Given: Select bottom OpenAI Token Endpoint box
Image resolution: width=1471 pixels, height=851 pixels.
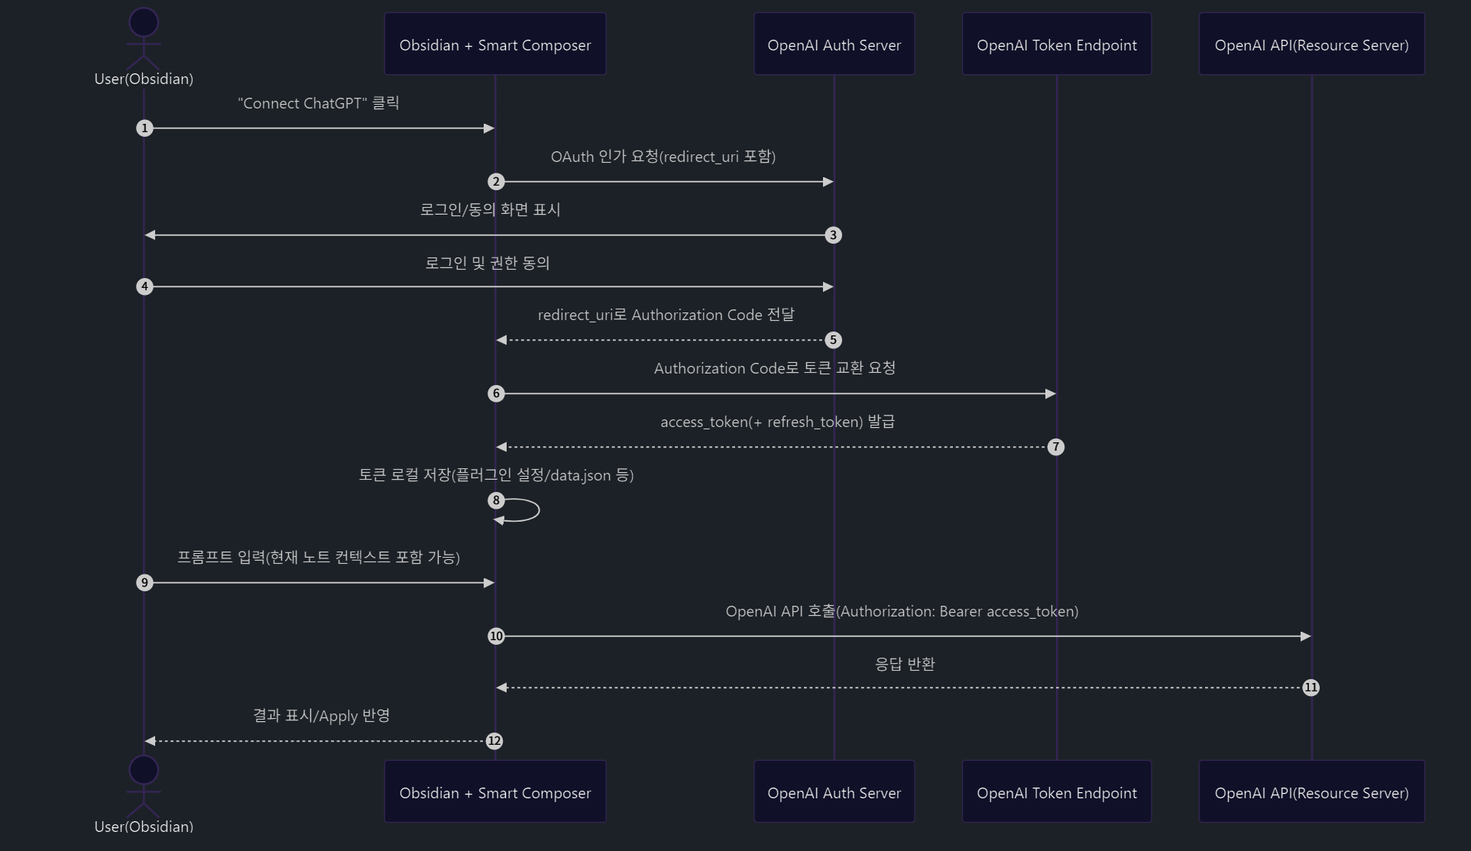Looking at the screenshot, I should point(1056,792).
